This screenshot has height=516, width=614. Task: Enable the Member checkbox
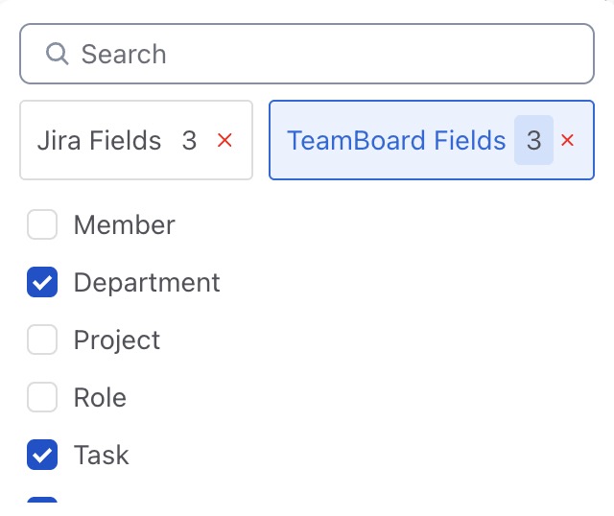(42, 225)
